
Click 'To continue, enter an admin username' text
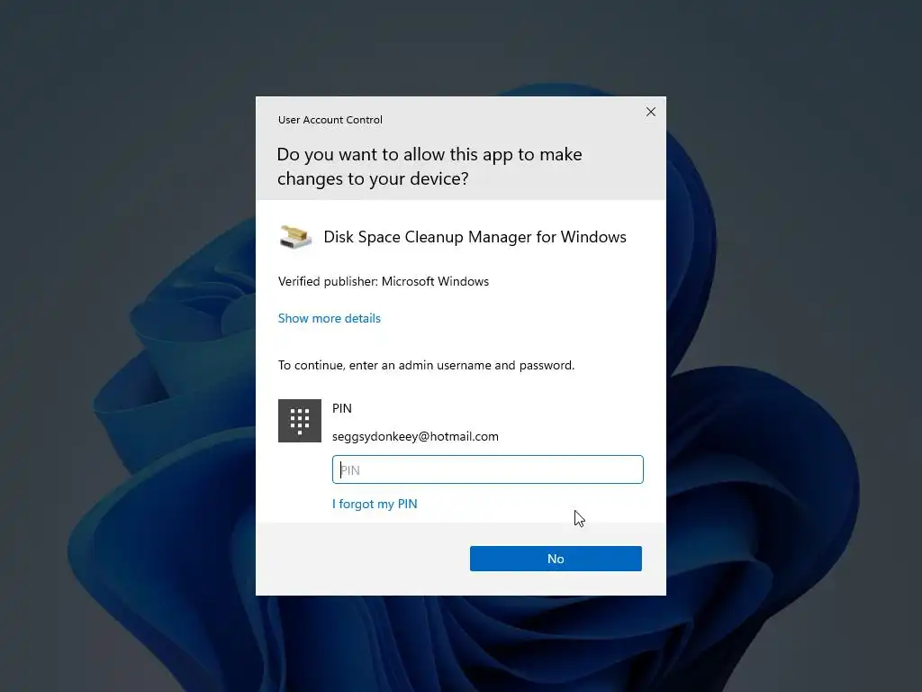pyautogui.click(x=426, y=365)
